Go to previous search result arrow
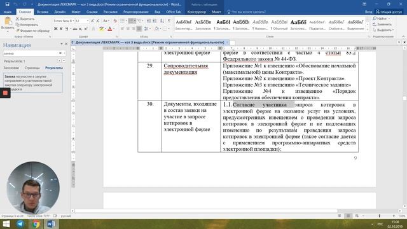Screen dimensions: 407x229 [x=59, y=61]
